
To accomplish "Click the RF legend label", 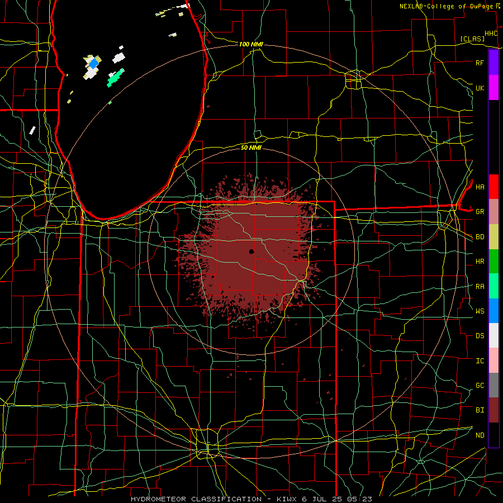I will click(480, 63).
